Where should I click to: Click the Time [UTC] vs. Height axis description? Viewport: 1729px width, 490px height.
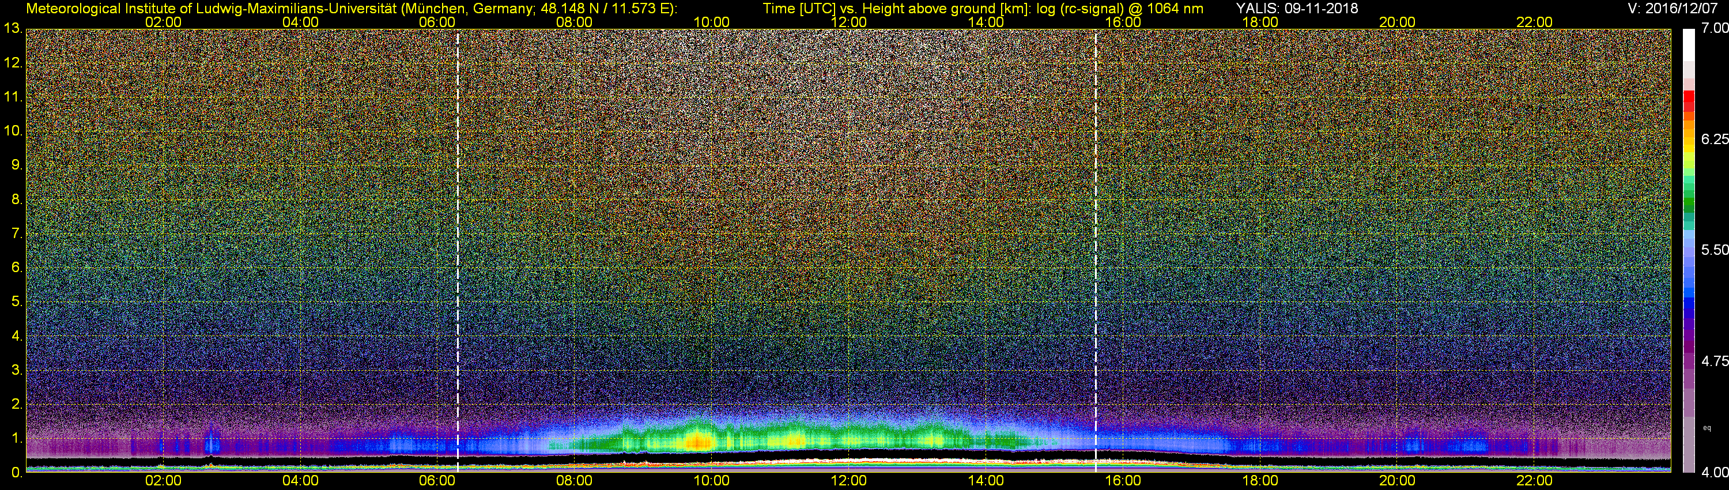click(897, 8)
